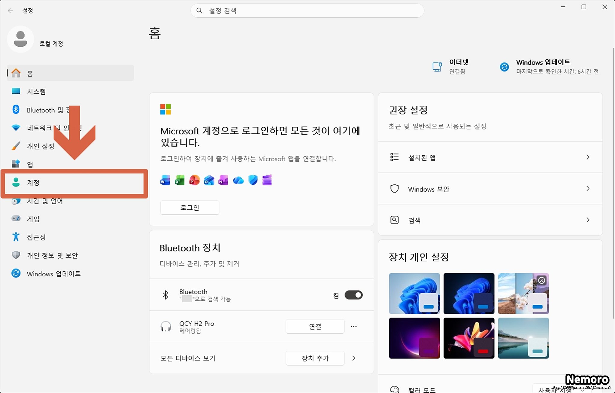This screenshot has width=615, height=393.
Task: Click the Settings search field
Action: click(x=307, y=11)
